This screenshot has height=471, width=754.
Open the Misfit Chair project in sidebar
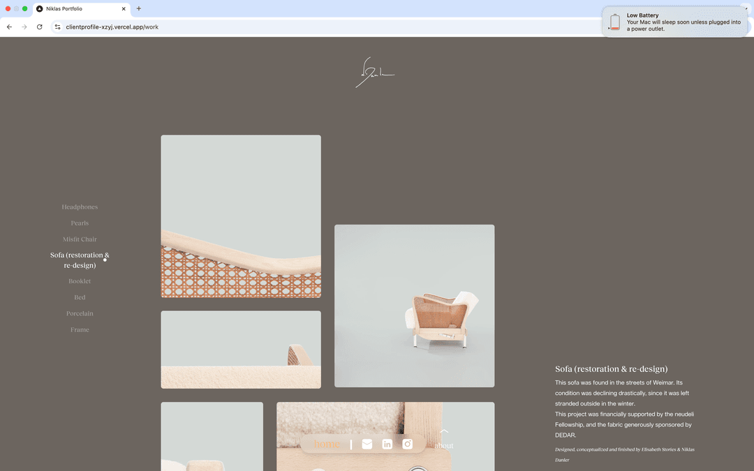point(79,239)
